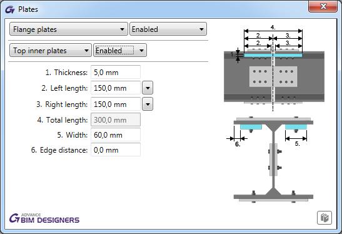Open the Flange plates dropdown
Image resolution: width=342 pixels, height=234 pixels.
click(x=69, y=29)
